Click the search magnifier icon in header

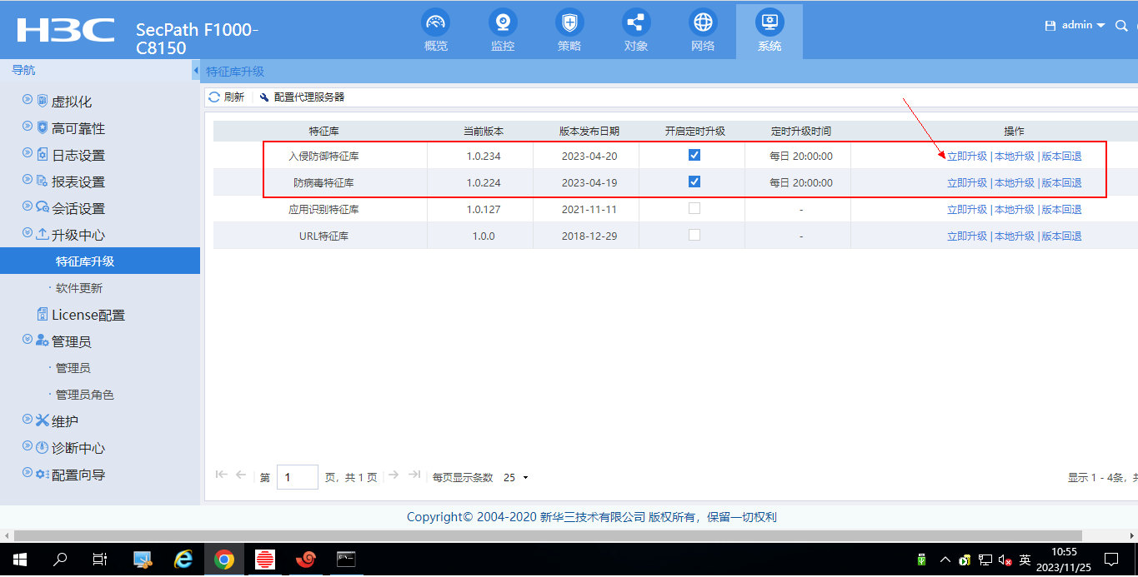pyautogui.click(x=1121, y=26)
